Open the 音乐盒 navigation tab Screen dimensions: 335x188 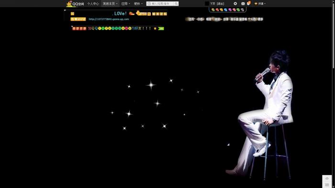pos(234,19)
